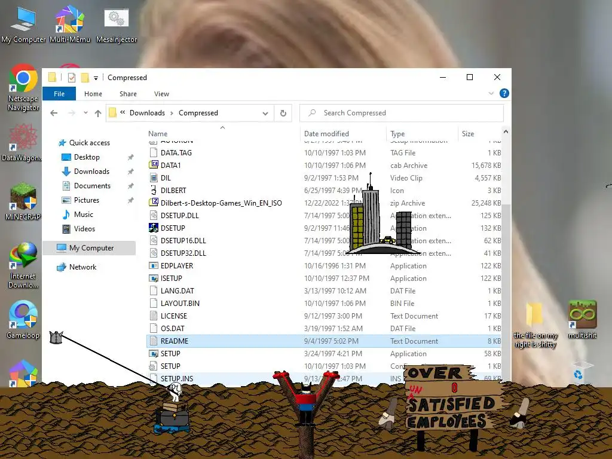Open Desktop in navigation pane
The height and width of the screenshot is (459, 612).
pos(87,157)
